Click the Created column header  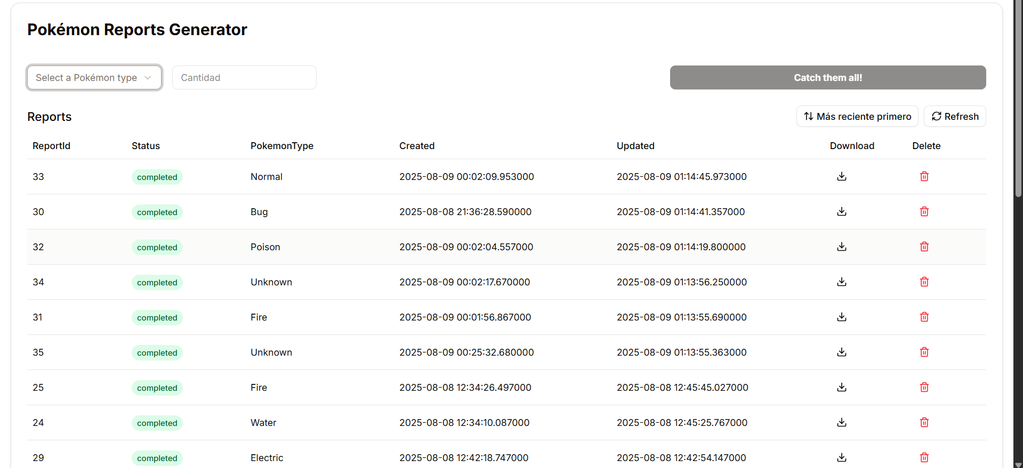point(417,146)
